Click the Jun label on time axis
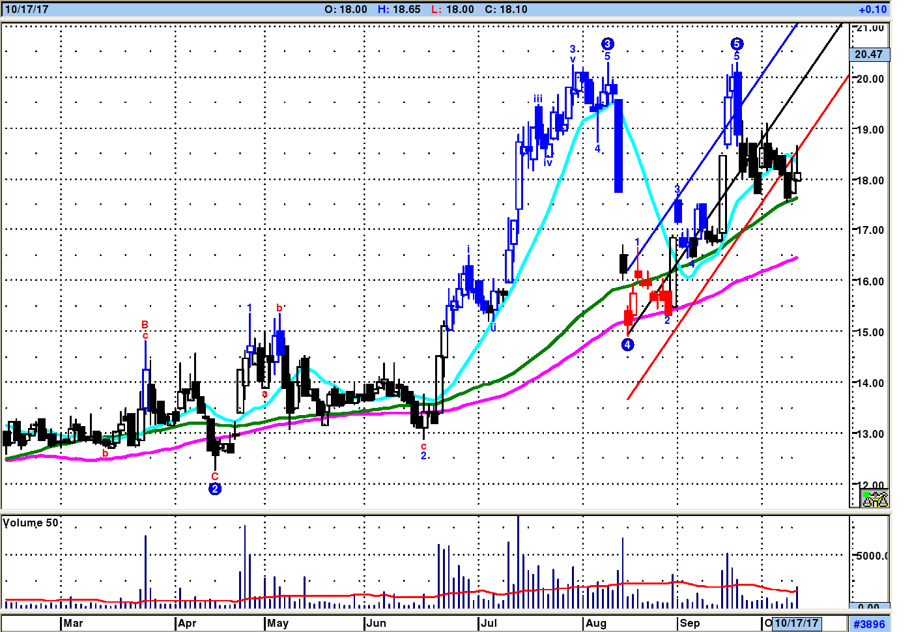Viewport: 912px width, 632px height. pyautogui.click(x=376, y=624)
